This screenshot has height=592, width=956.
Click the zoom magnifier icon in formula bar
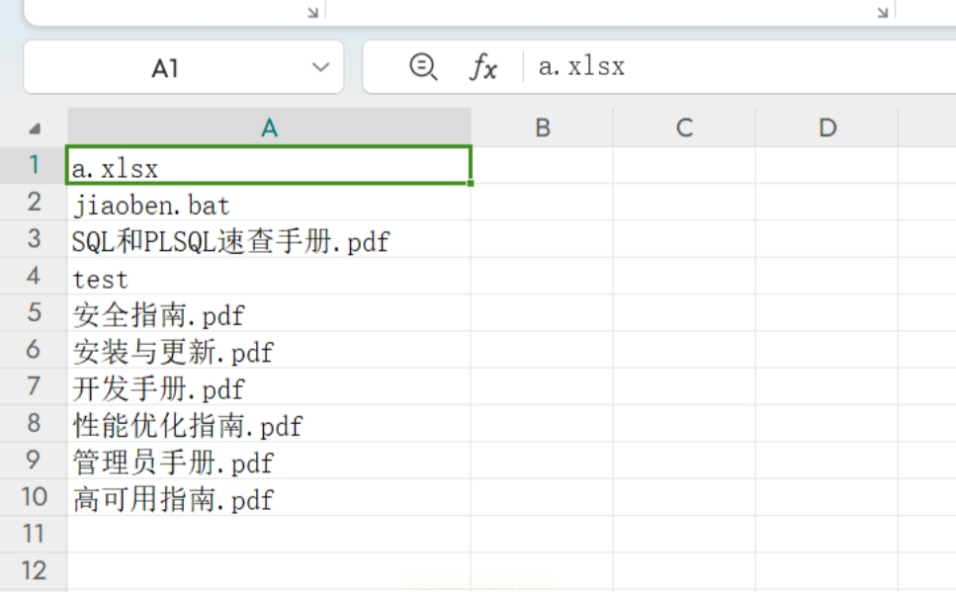point(423,66)
